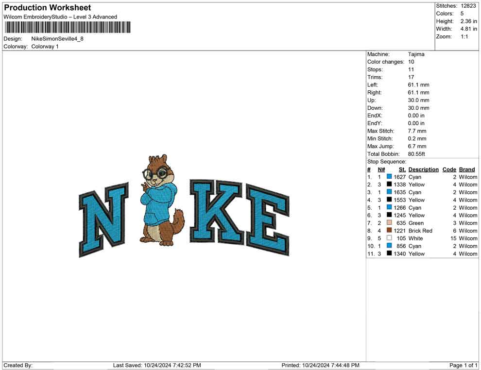The image size is (481, 370).
Task: Click the 'Trims:' value 17
Action: point(411,77)
